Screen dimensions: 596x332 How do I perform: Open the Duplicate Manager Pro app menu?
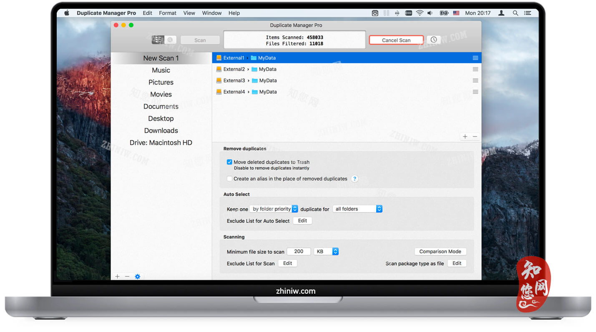(x=106, y=13)
